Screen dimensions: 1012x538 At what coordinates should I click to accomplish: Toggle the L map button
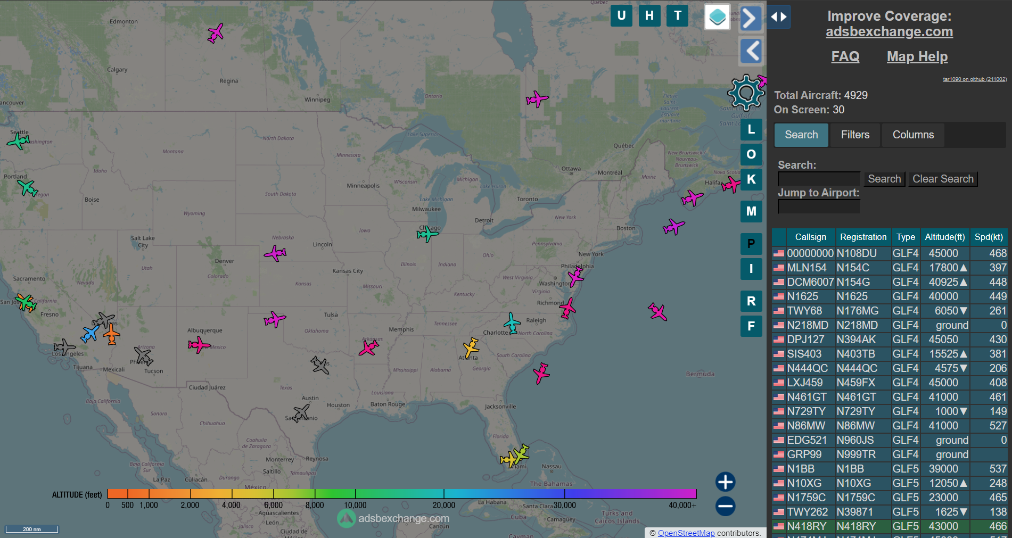751,129
